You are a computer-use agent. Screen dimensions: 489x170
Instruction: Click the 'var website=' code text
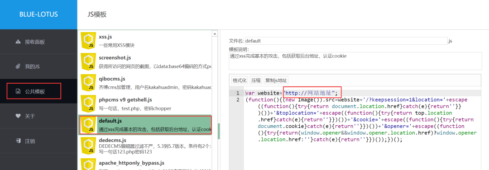coord(264,93)
